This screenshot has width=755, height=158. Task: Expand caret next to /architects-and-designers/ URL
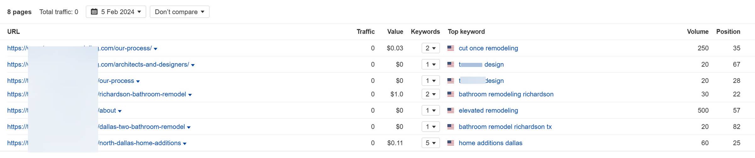point(193,65)
